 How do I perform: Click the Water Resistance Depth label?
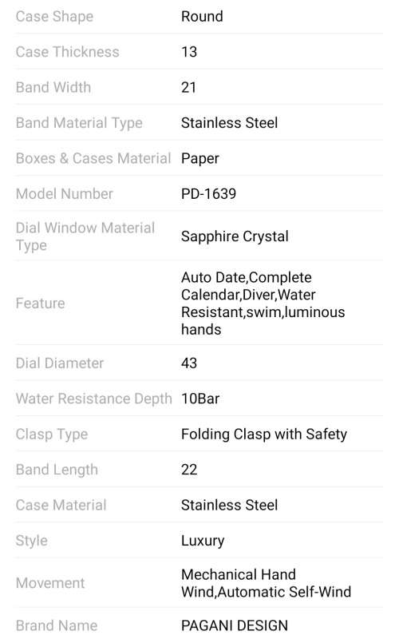point(93,399)
